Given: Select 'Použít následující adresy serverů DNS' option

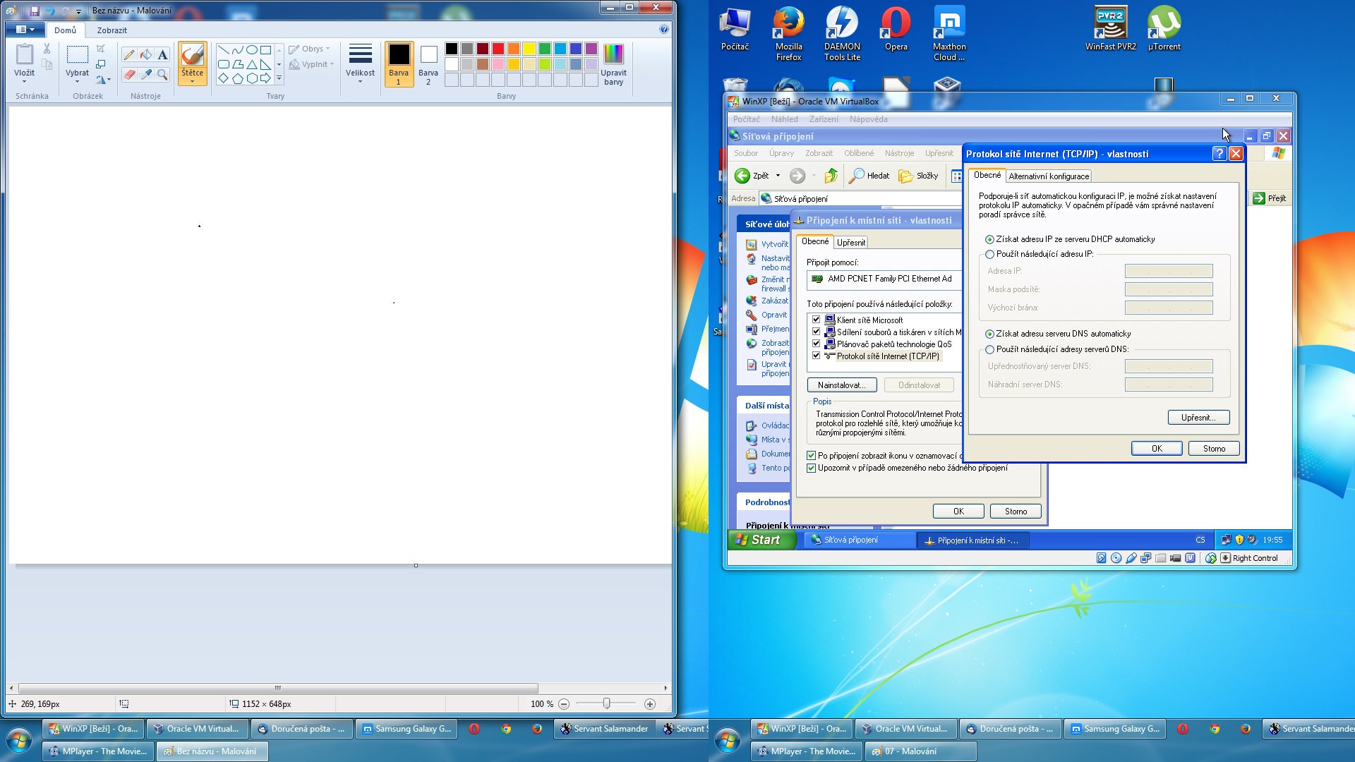Looking at the screenshot, I should click(x=989, y=350).
